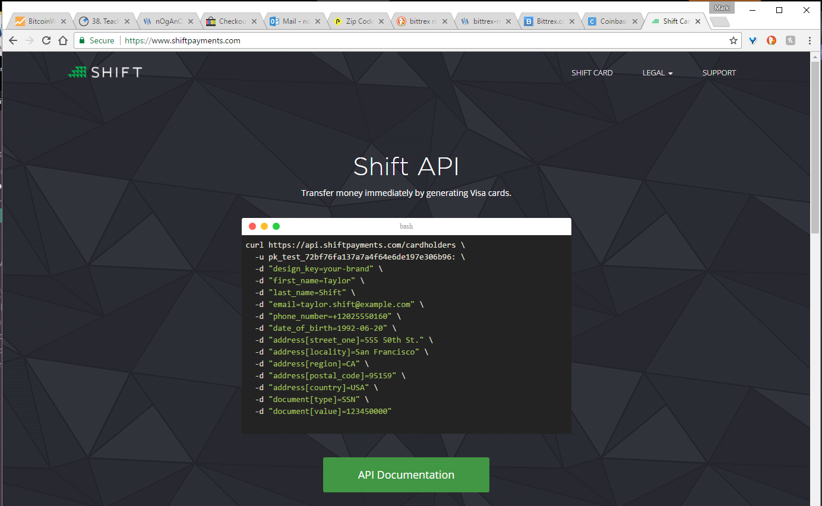Close the Coinbase tab
Viewport: 822px width, 506px height.
(636, 21)
